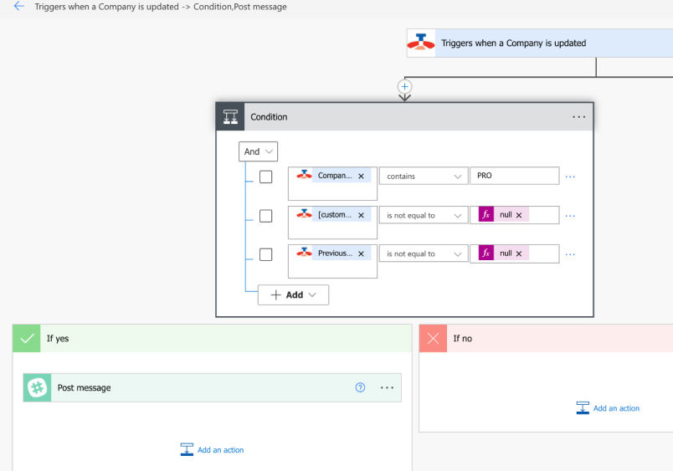The height and width of the screenshot is (471, 673).
Task: Open the contains operator dropdown
Action: (x=424, y=177)
